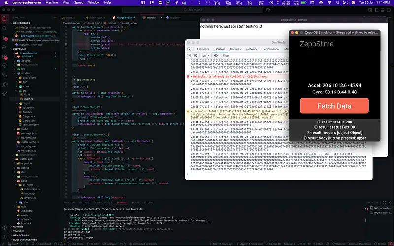Open Search in the activity bar
The width and height of the screenshot is (394, 246).
tap(5, 28)
